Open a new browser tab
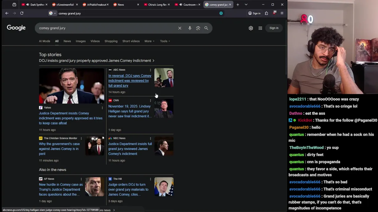The width and height of the screenshot is (378, 212). point(238,5)
